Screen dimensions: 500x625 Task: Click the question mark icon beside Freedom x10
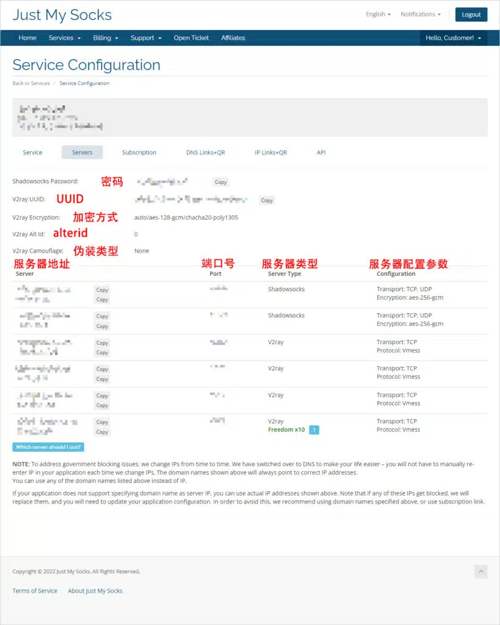click(314, 430)
